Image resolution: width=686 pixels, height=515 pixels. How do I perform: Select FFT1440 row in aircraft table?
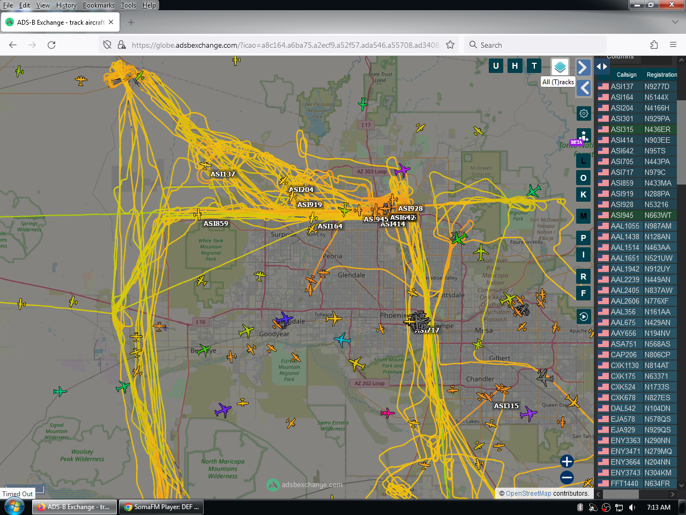tap(637, 483)
